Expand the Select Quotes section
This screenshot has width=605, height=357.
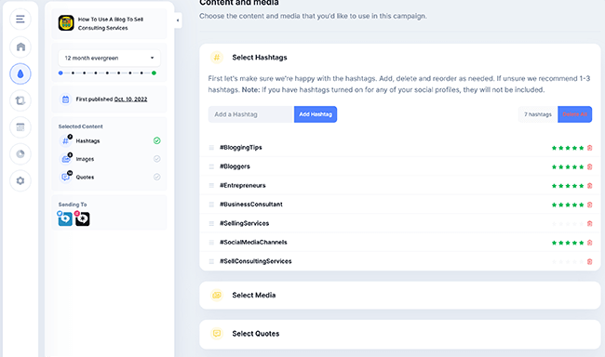(x=399, y=334)
